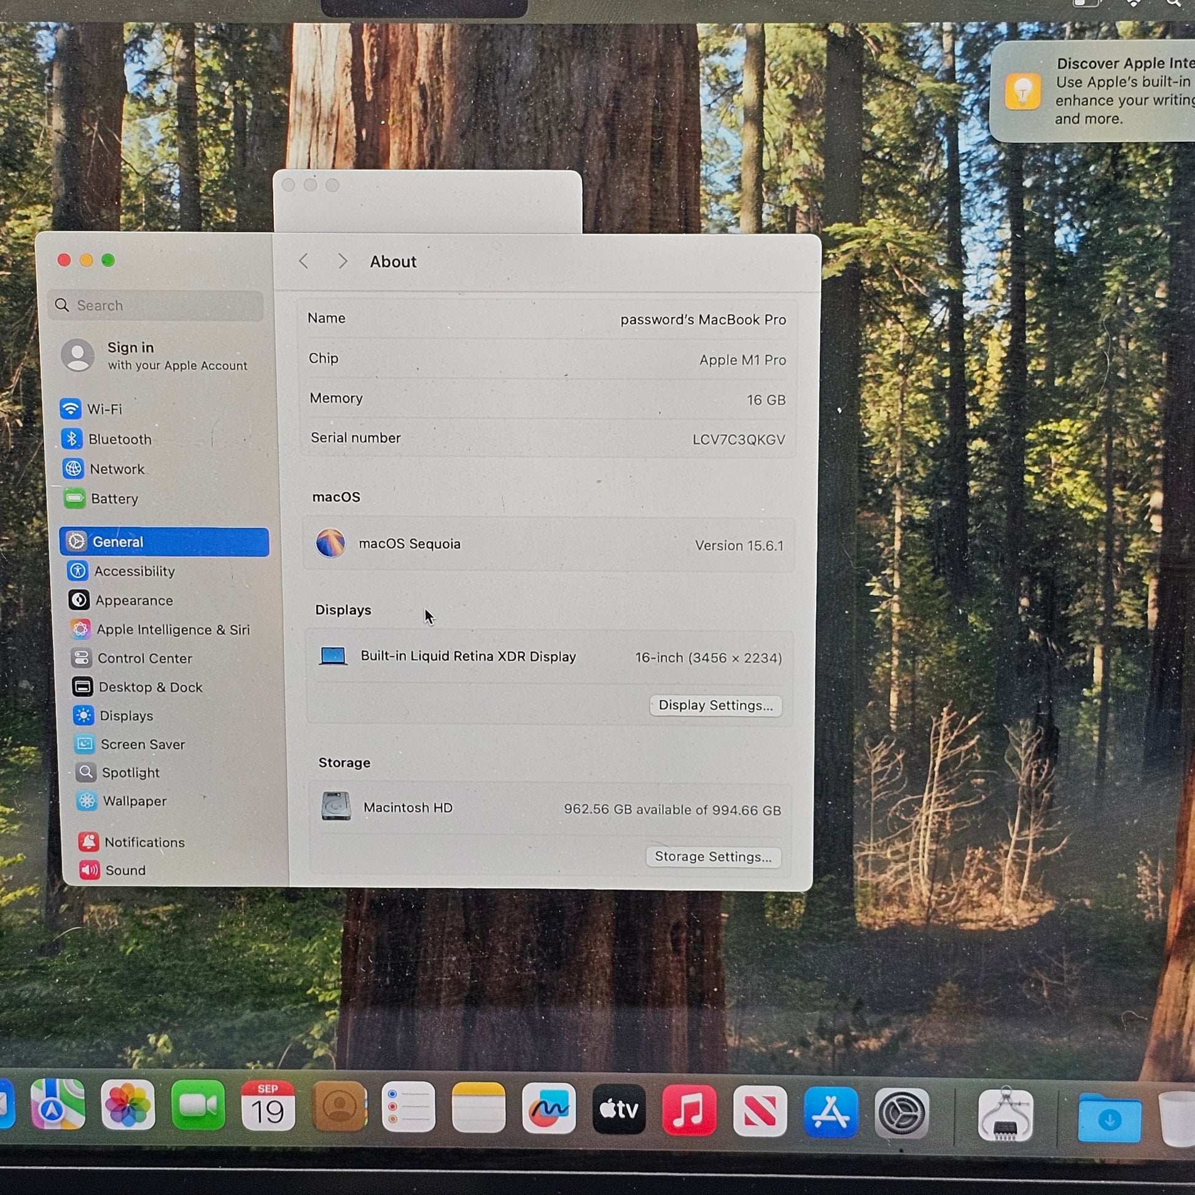Open Contacts from the Dock
1195x1195 pixels.
pos(339,1108)
